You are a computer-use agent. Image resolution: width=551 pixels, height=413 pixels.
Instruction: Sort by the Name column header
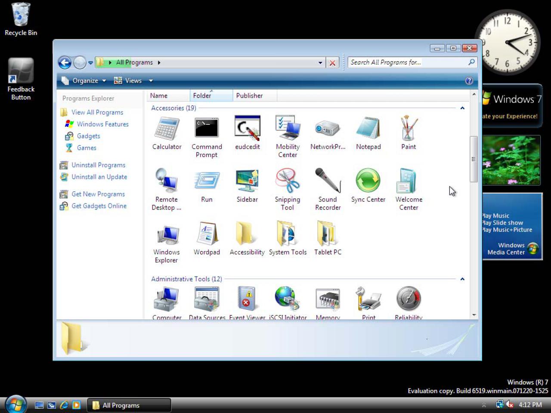click(168, 96)
